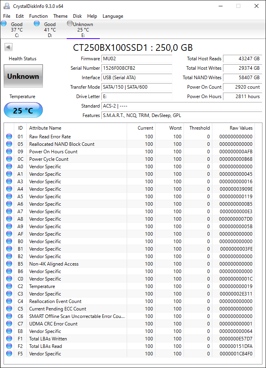
Task: Click the previous disk arrow icon
Action: tap(8, 47)
